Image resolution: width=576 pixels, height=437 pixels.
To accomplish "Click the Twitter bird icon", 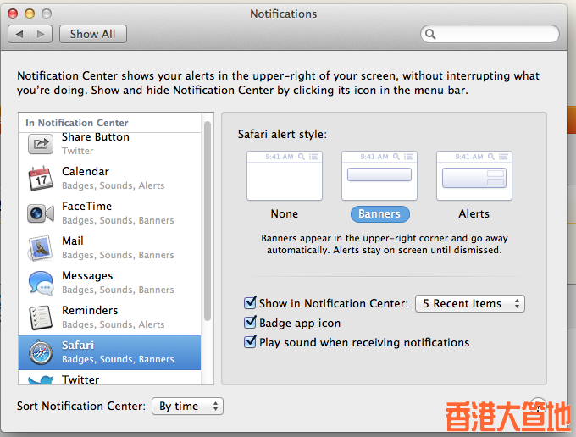I will point(41,379).
